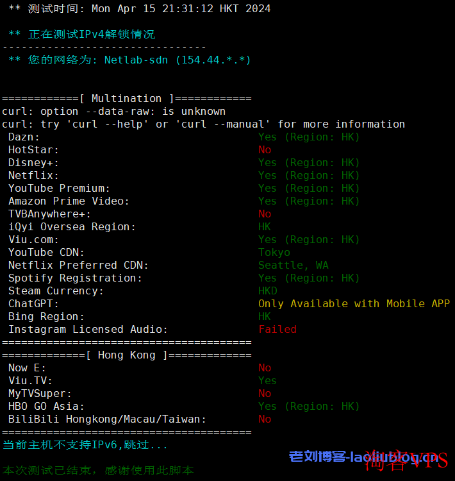Click the red 'No' result for TVBAnywhere+
The height and width of the screenshot is (481, 455).
click(x=265, y=214)
